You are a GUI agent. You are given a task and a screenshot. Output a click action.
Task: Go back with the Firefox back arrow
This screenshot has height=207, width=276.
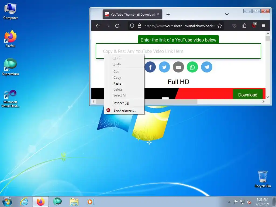point(98,26)
